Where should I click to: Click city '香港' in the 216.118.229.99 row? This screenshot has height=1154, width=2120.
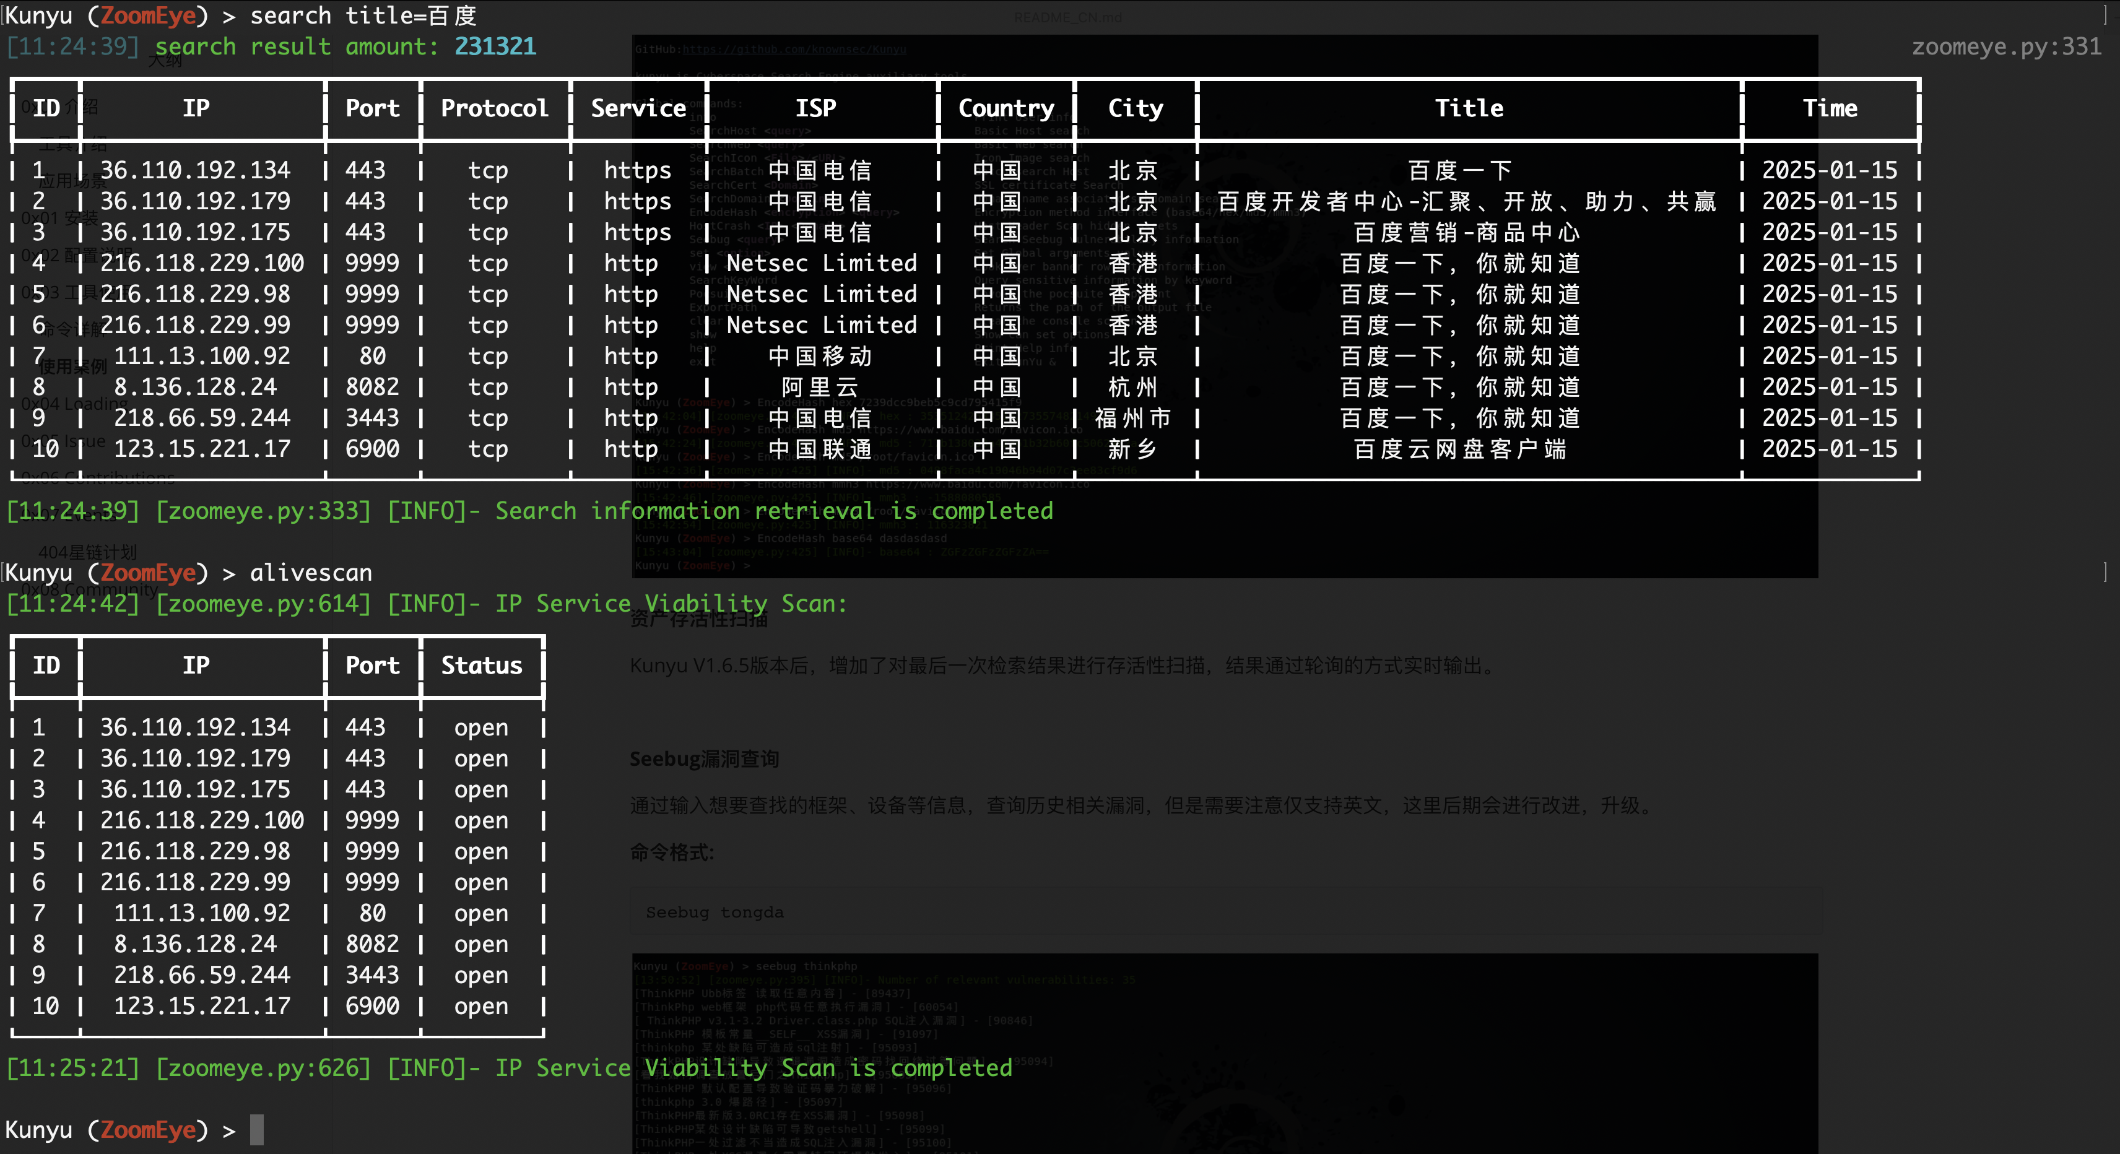click(1133, 324)
